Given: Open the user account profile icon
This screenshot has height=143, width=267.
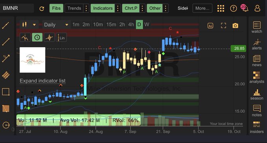Looking at the screenshot, I should (257, 8).
